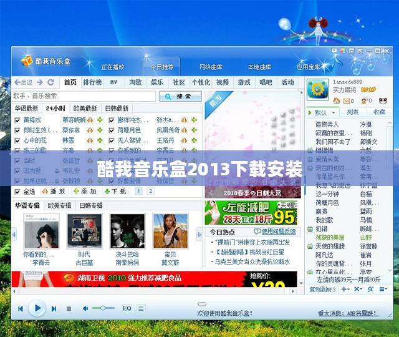Mute sound via speaker icon
399x337 pixels.
point(85,308)
